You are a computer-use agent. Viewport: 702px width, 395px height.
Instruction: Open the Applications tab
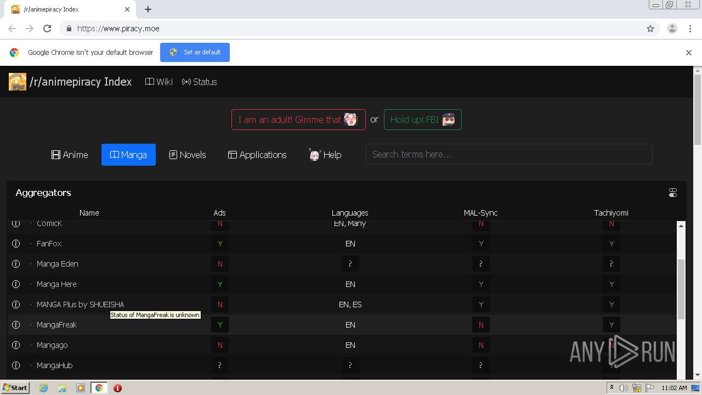click(x=257, y=155)
